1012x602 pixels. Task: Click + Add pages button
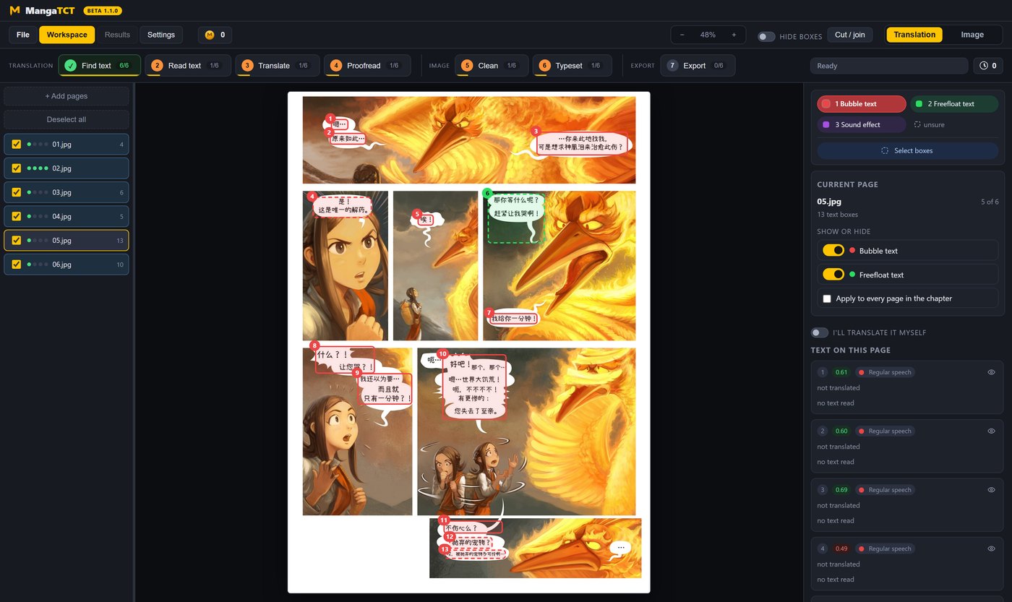(67, 96)
